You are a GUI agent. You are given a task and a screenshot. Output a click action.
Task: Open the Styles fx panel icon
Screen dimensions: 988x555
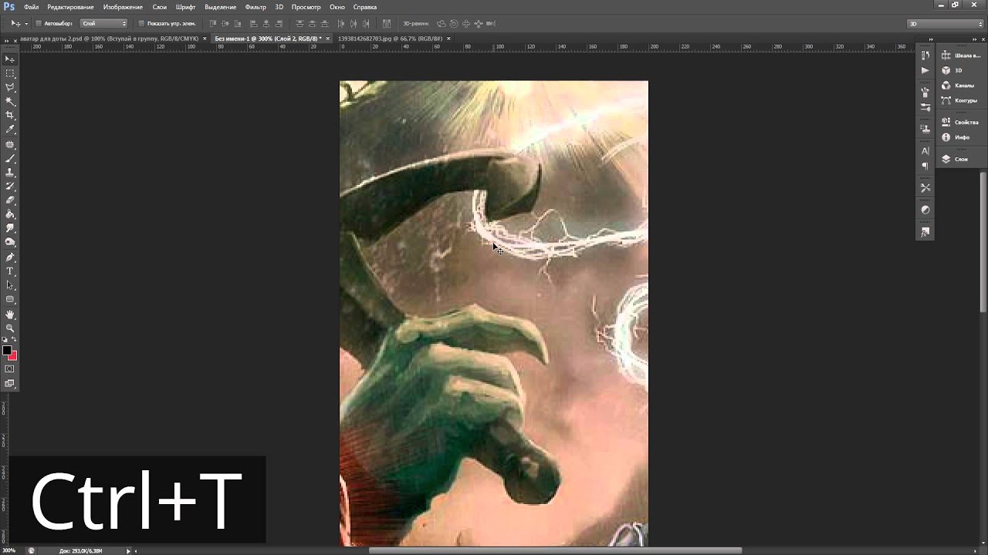pyautogui.click(x=925, y=231)
